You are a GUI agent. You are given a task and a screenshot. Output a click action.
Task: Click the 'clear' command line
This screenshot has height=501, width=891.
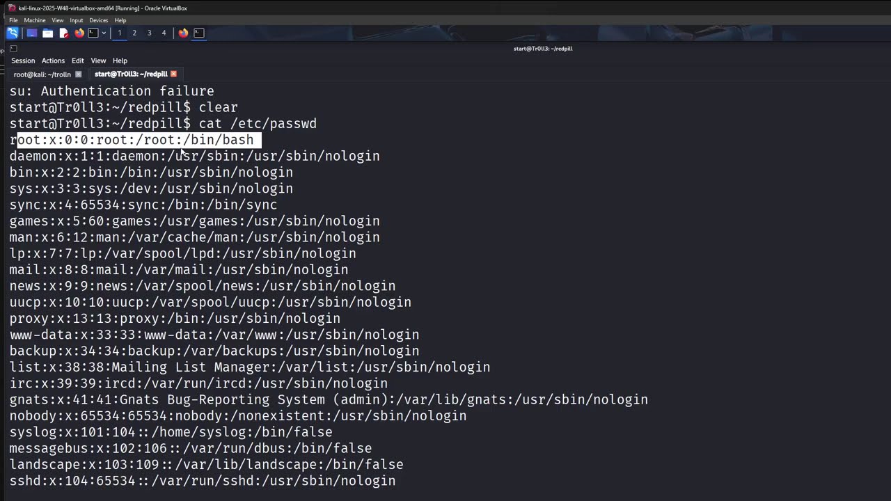(x=124, y=107)
